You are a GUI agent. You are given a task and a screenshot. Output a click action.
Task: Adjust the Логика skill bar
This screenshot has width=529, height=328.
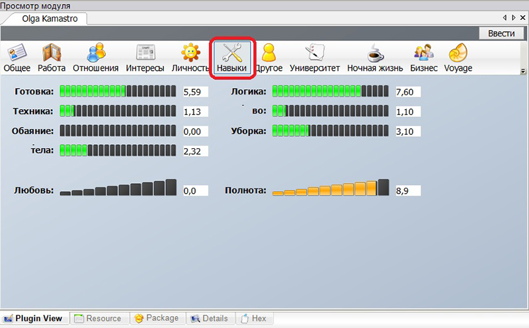click(331, 91)
